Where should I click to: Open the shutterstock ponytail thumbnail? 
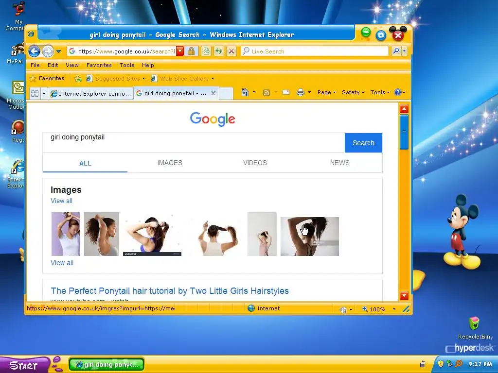(152, 236)
